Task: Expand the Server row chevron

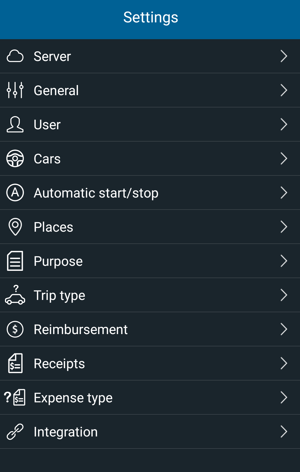Action: tap(284, 56)
